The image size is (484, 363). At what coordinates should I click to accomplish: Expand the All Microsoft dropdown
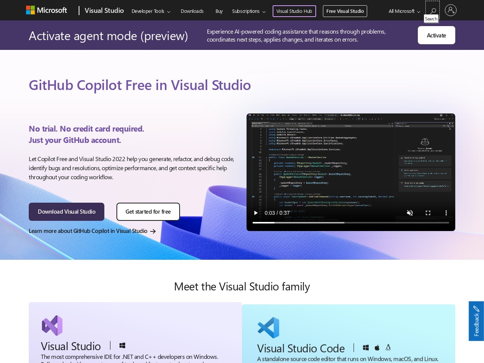(404, 11)
